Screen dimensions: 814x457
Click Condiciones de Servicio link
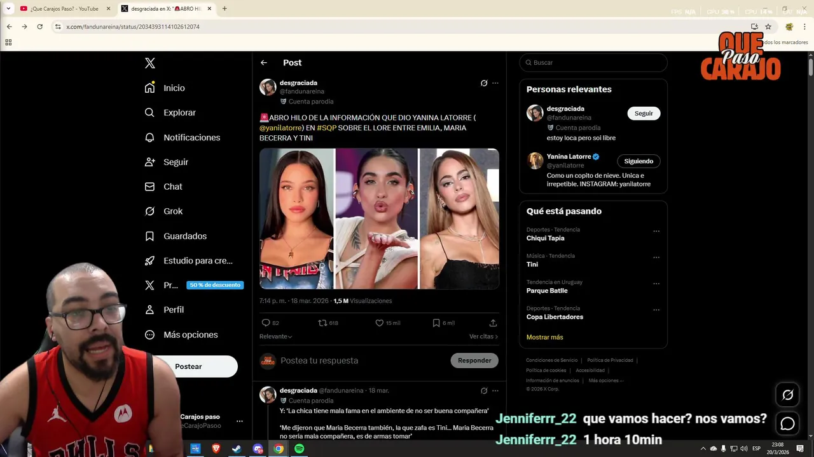pos(552,361)
